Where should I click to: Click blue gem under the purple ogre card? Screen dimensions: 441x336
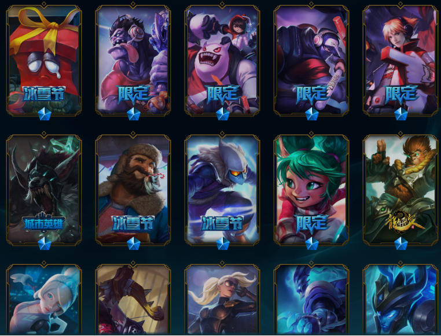[134, 114]
